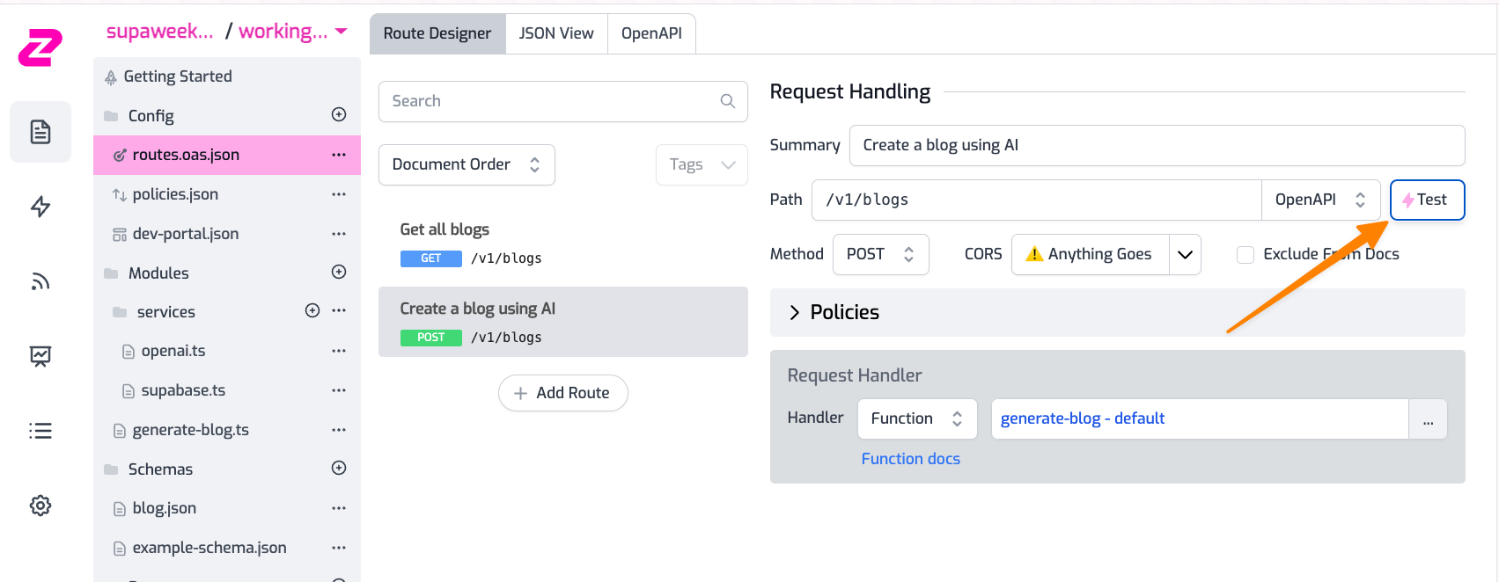Open the Function docs link
This screenshot has height=582, width=1499.
[x=910, y=459]
